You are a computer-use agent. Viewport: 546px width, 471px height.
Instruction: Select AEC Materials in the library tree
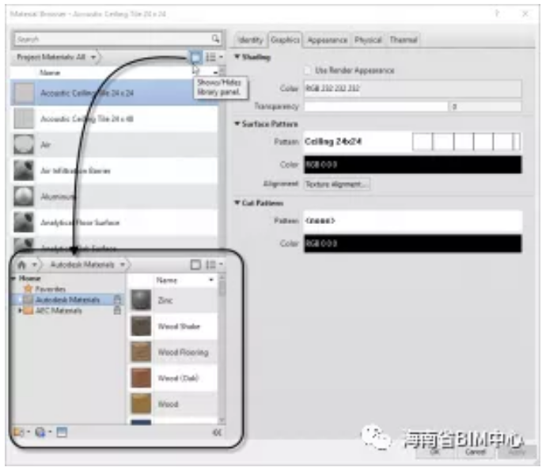pos(59,310)
